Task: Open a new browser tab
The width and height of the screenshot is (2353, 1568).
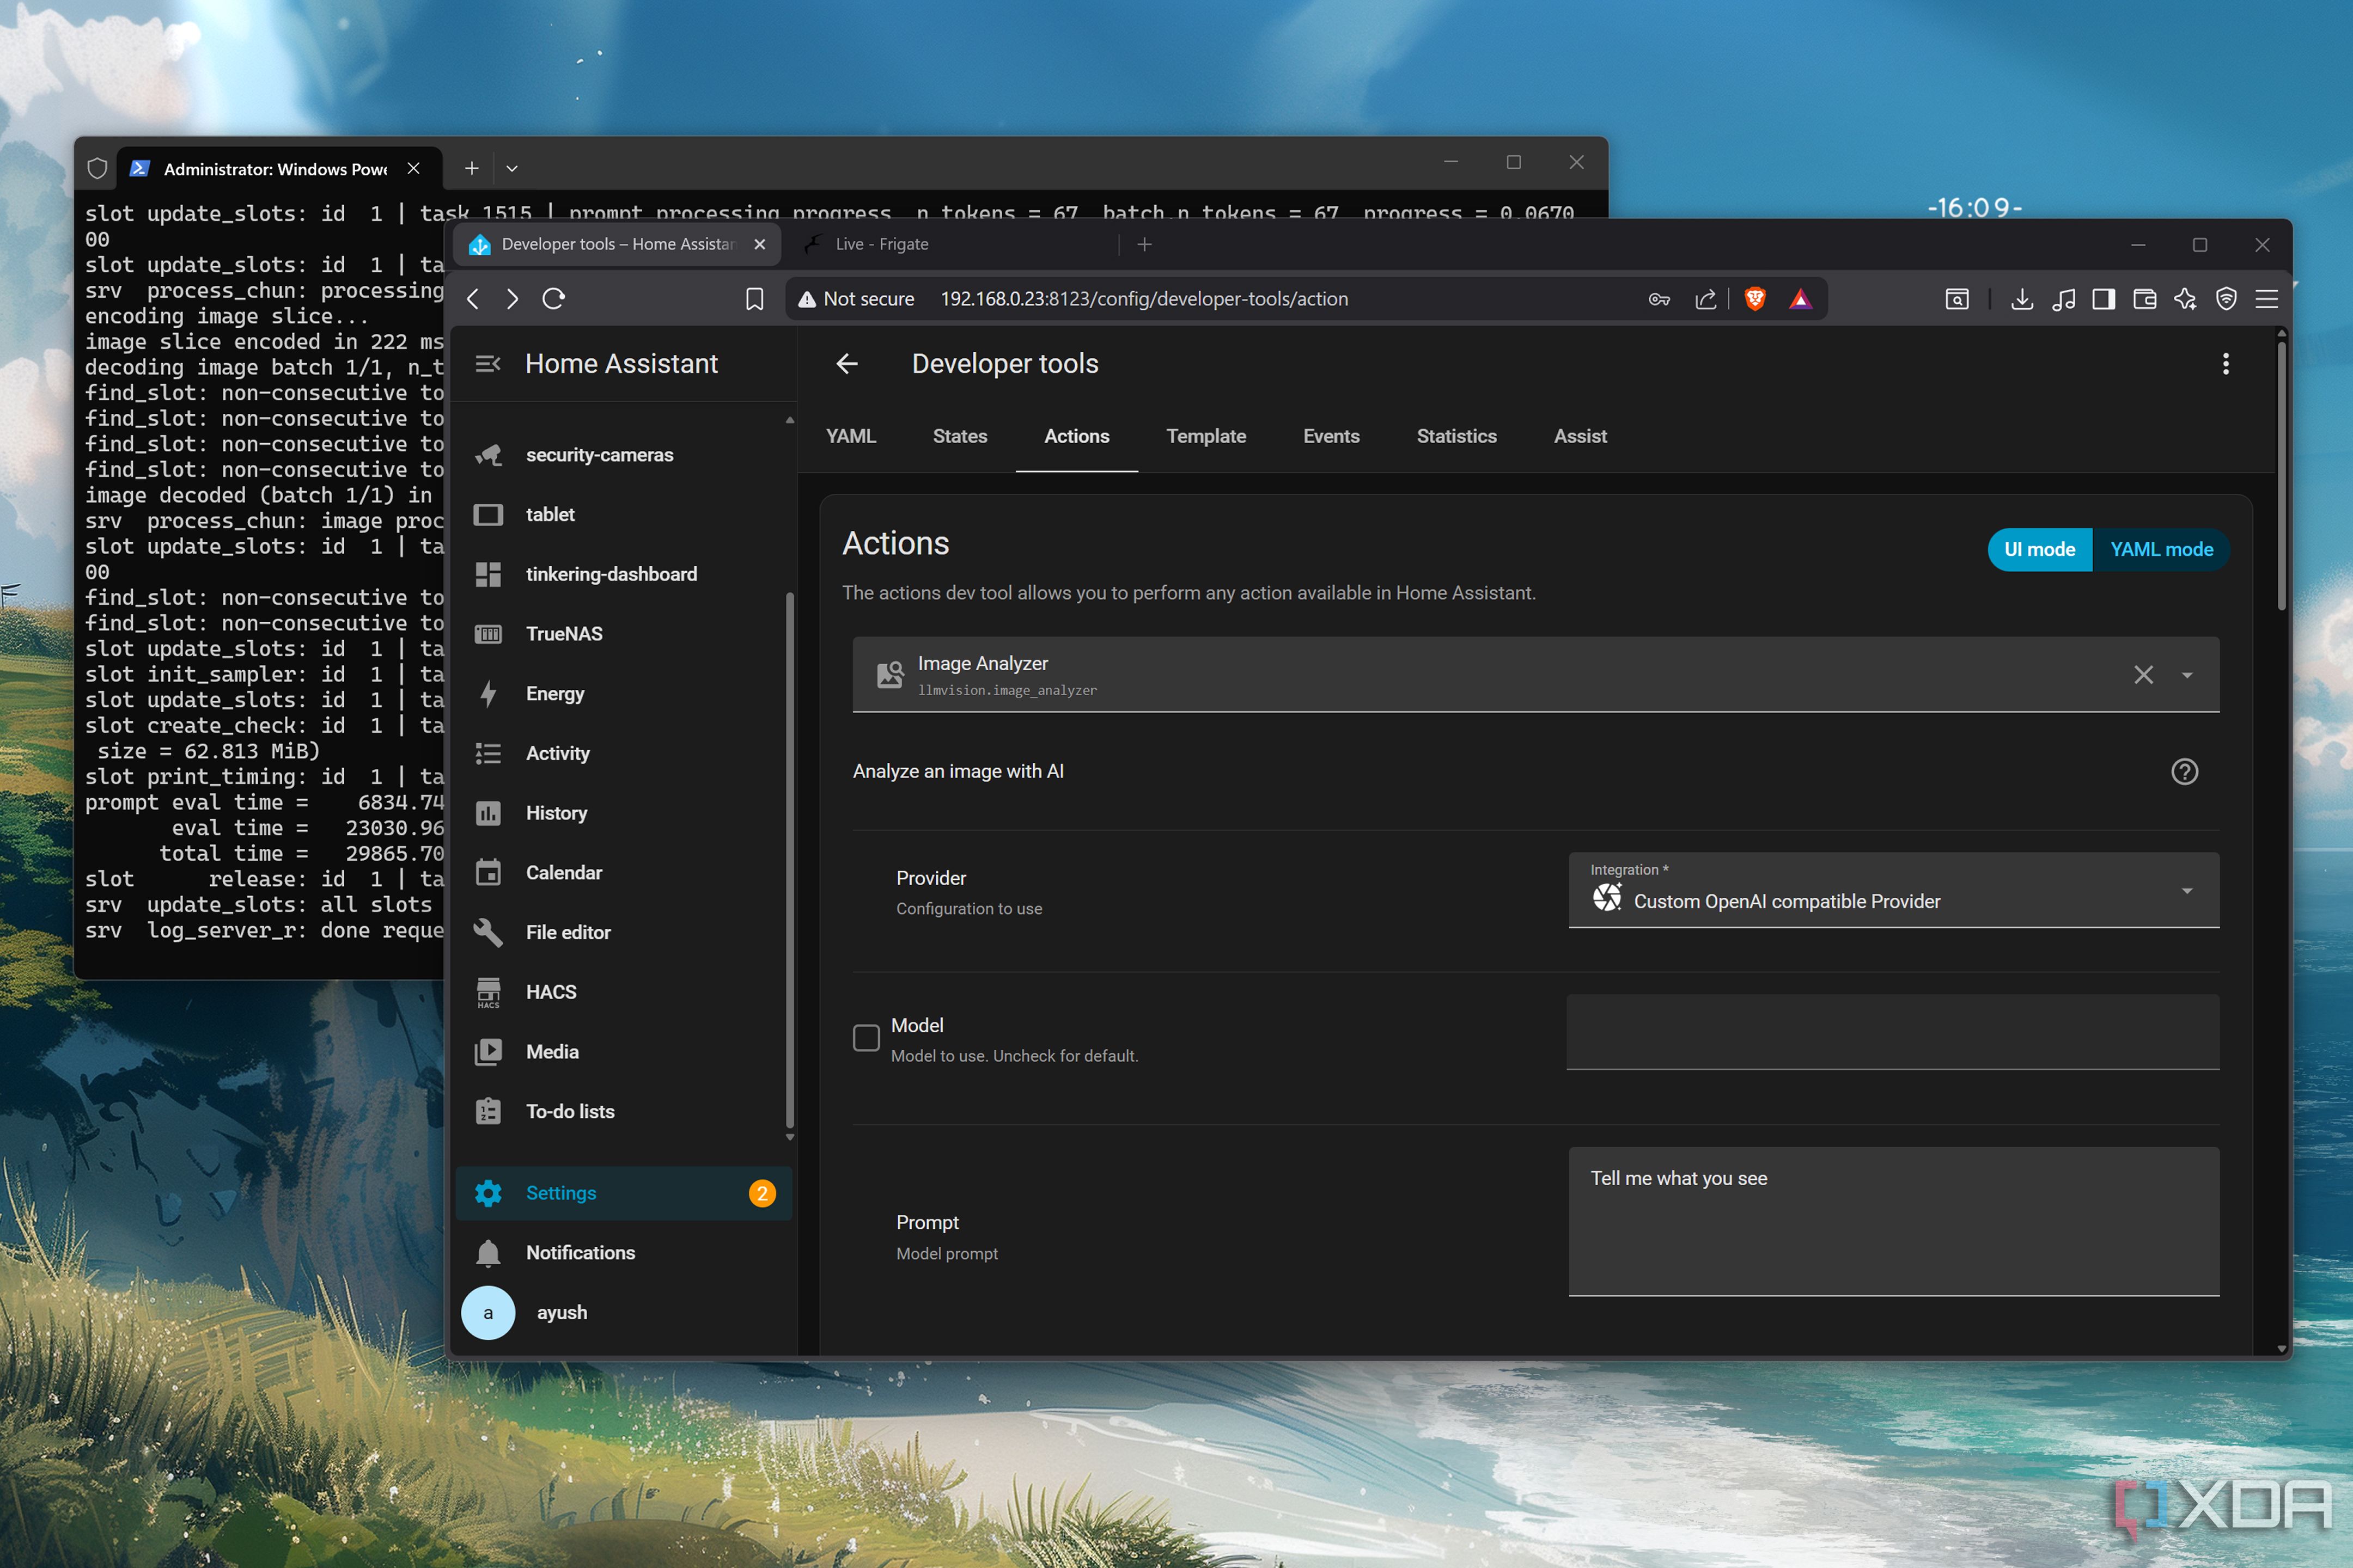Action: (x=1144, y=245)
